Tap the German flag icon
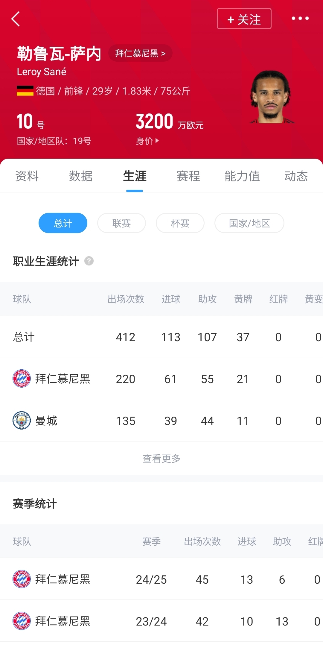 (x=25, y=91)
